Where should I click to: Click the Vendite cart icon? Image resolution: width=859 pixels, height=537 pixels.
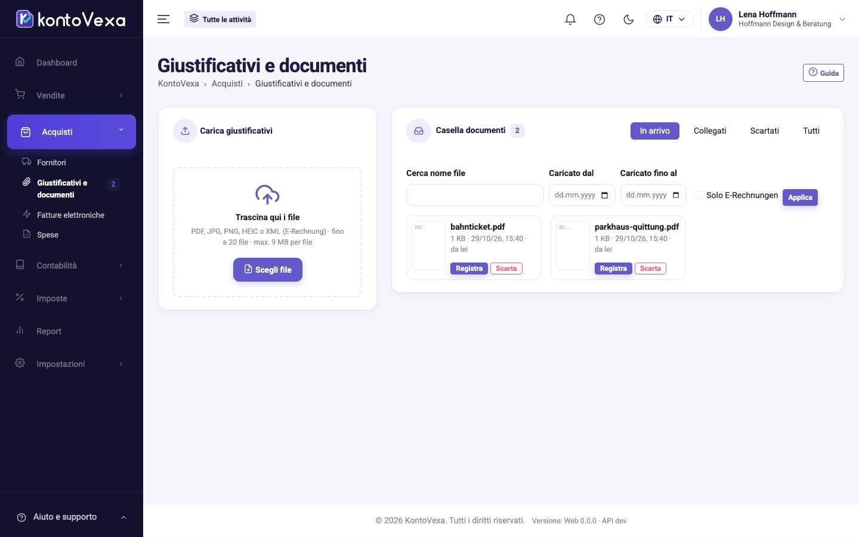[x=20, y=94]
